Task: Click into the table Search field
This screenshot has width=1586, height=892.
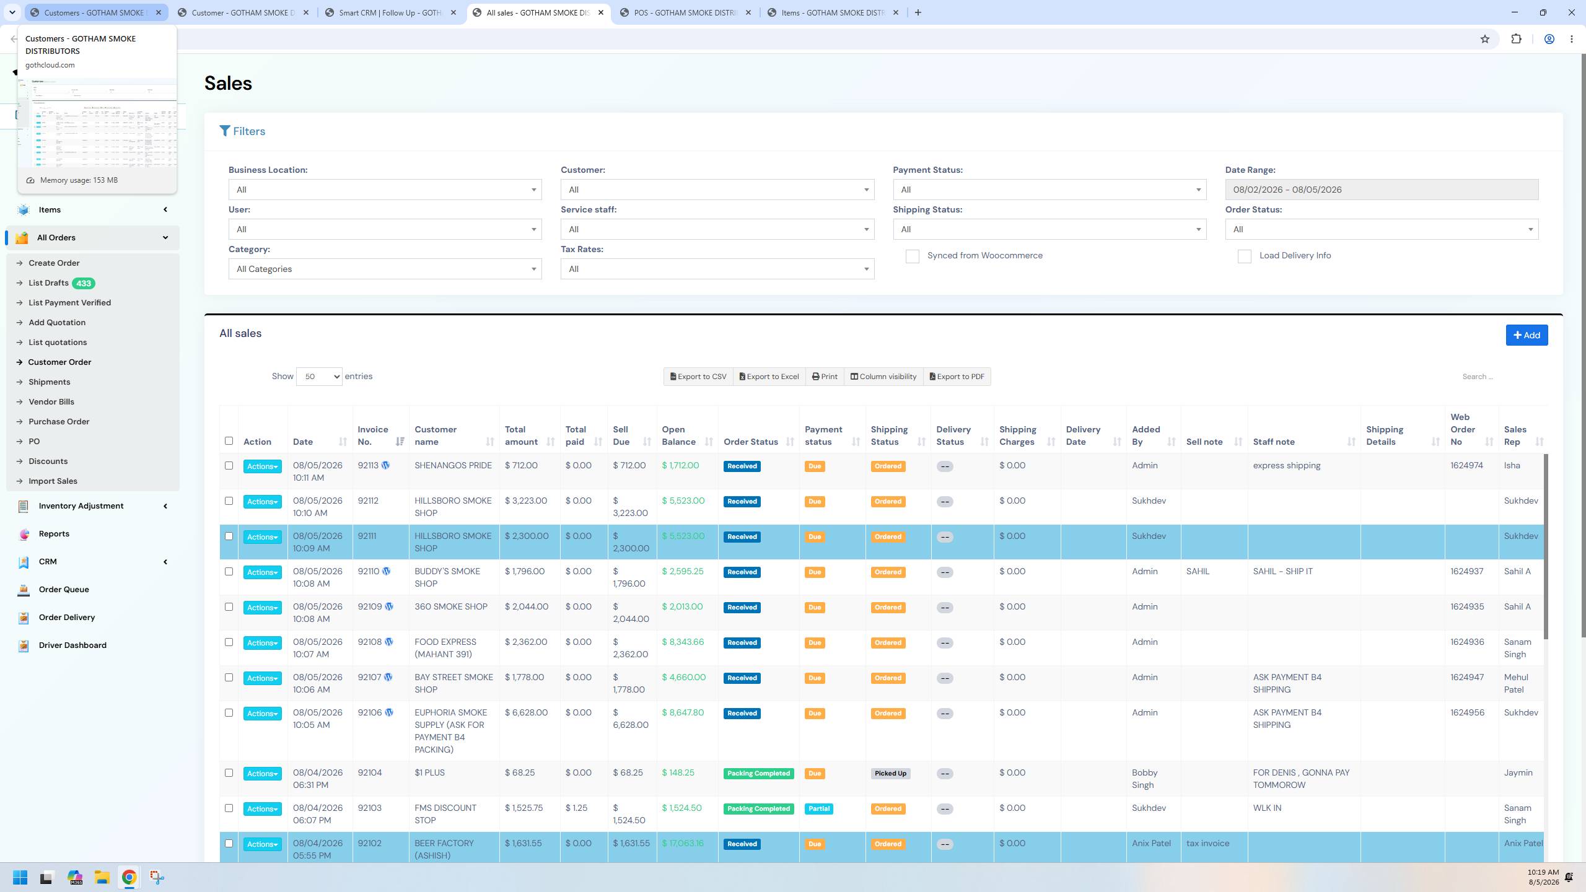Action: [x=1499, y=377]
